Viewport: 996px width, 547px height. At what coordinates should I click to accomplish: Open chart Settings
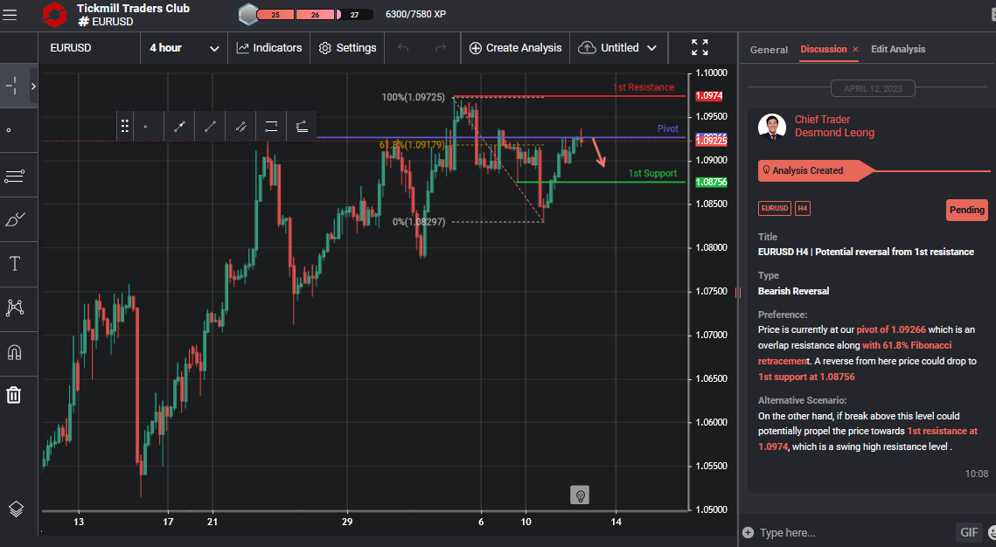point(347,48)
